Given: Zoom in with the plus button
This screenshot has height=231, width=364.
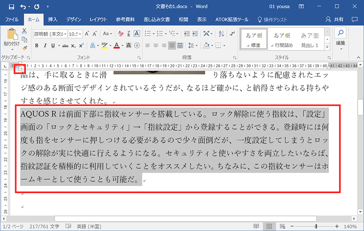Looking at the screenshot, I should (x=337, y=226).
